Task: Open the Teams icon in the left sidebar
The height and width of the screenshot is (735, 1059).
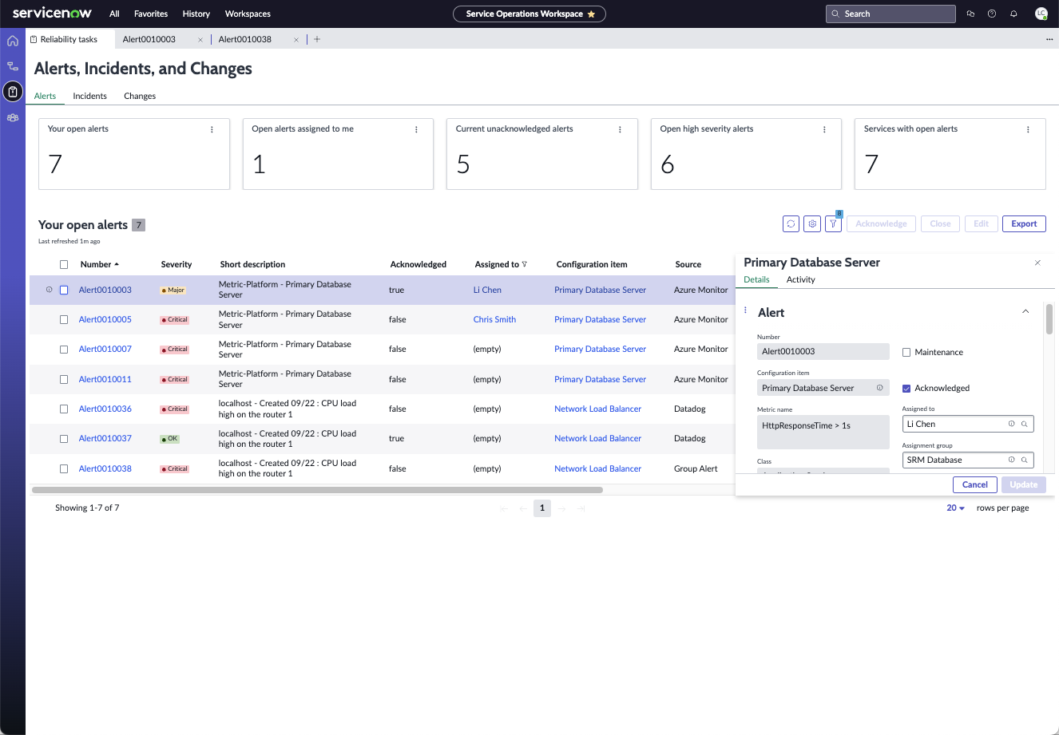Action: [13, 117]
